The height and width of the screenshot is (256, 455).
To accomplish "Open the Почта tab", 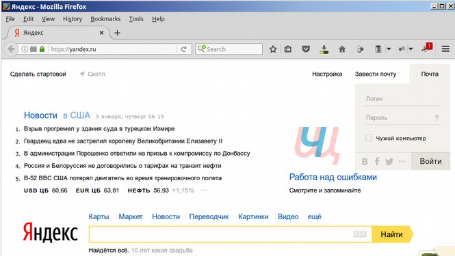I will (x=430, y=74).
